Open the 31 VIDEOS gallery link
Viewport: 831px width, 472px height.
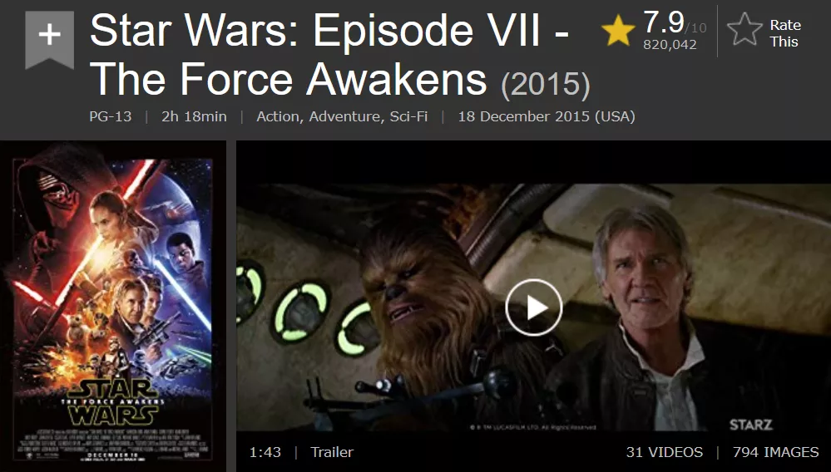[x=664, y=452]
